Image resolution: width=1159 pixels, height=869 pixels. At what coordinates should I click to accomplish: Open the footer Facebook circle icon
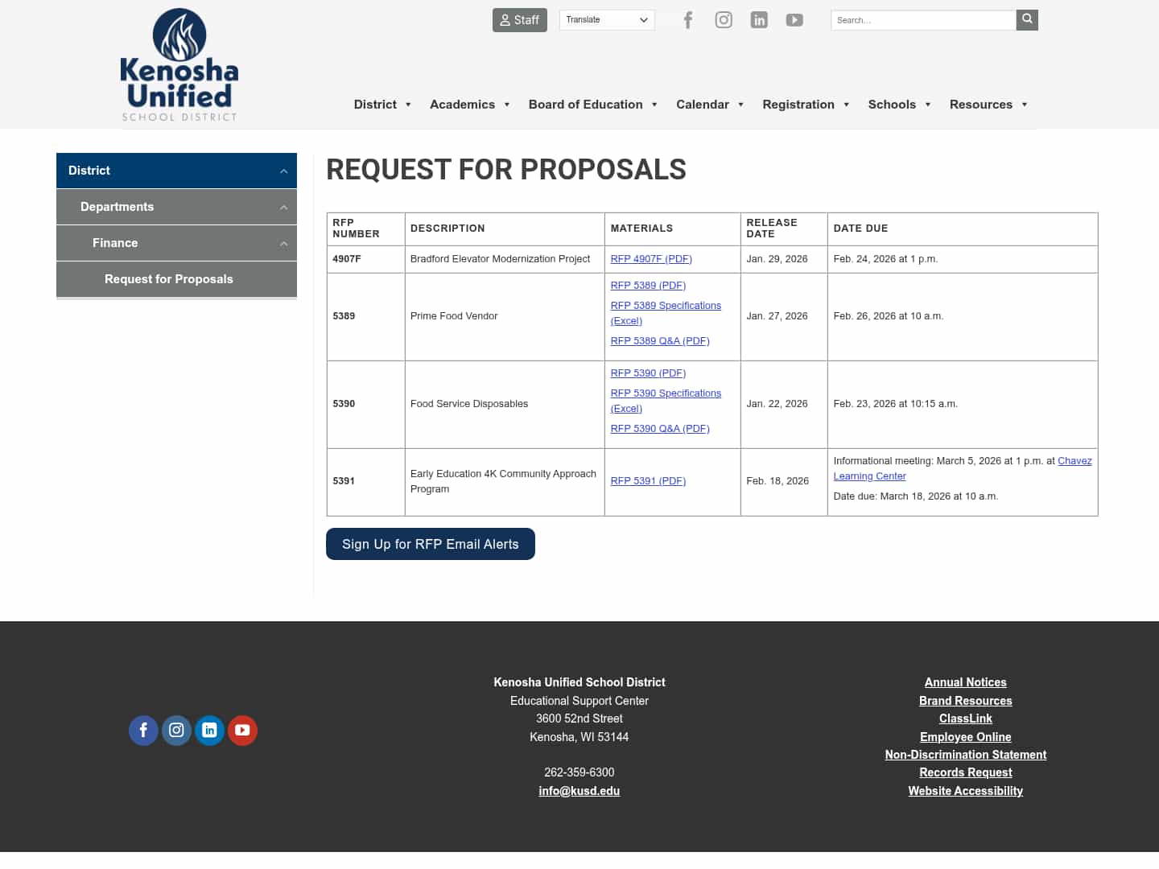click(x=143, y=731)
